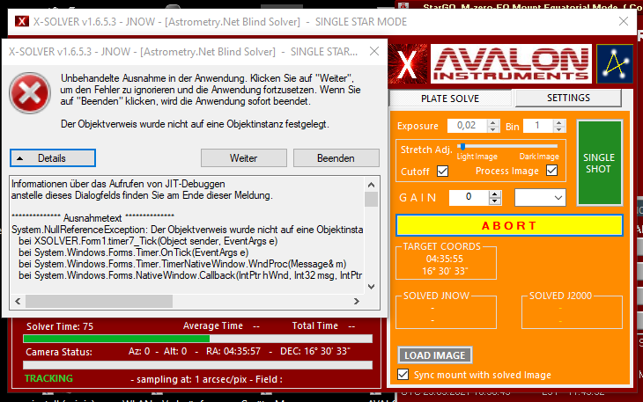Screen dimensions: 643x402
Task: Click the red X-Solver title bar icon
Action: pyautogui.click(x=22, y=21)
